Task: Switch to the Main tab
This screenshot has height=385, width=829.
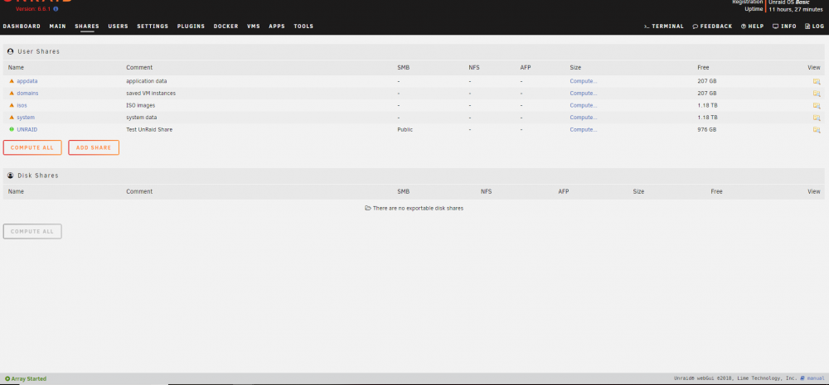Action: (x=58, y=26)
